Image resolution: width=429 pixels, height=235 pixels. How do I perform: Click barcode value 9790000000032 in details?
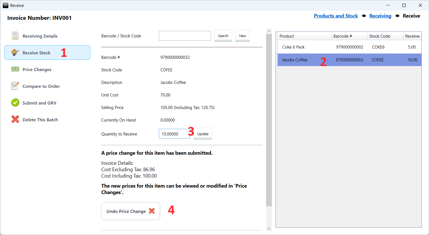tap(175, 57)
